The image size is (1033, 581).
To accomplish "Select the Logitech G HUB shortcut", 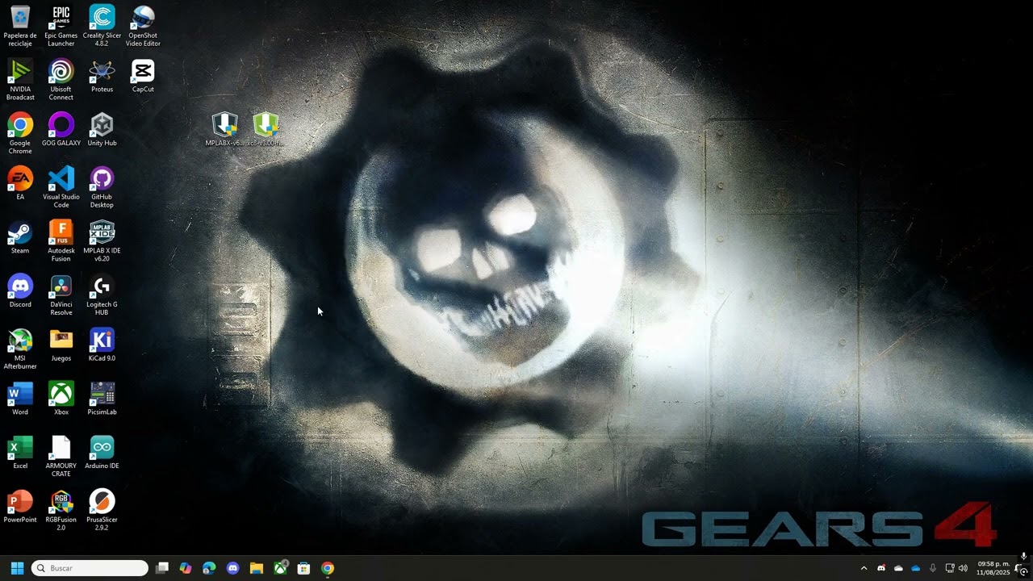I will pos(102,295).
